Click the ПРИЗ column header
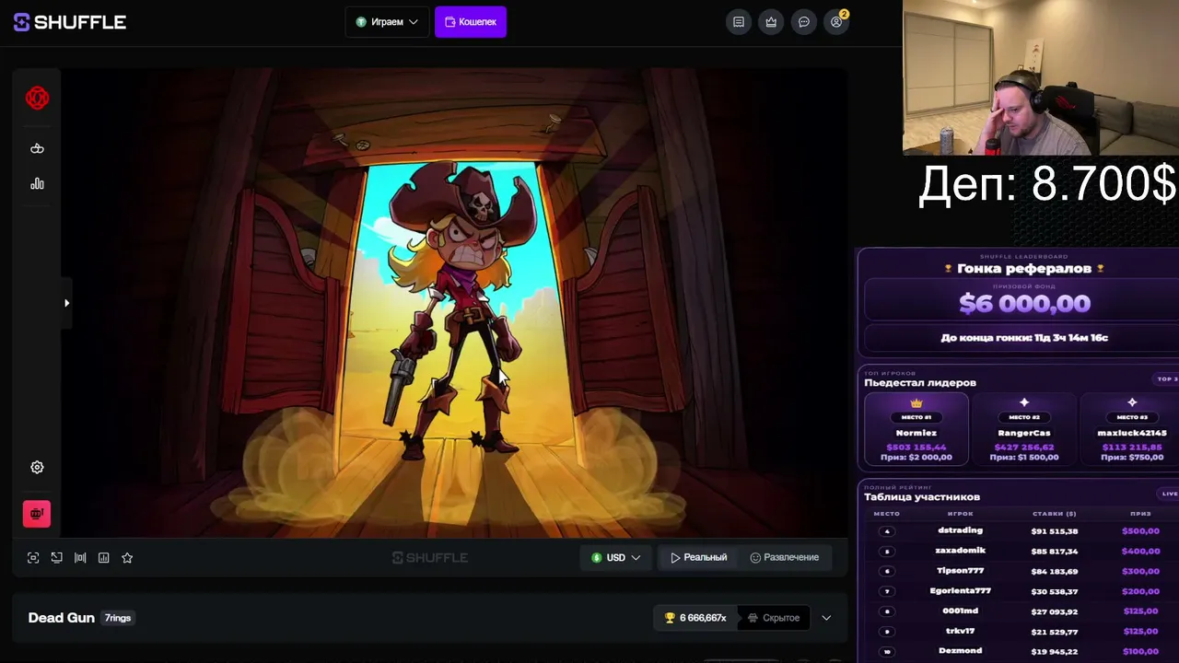The width and height of the screenshot is (1179, 663). tap(1140, 514)
